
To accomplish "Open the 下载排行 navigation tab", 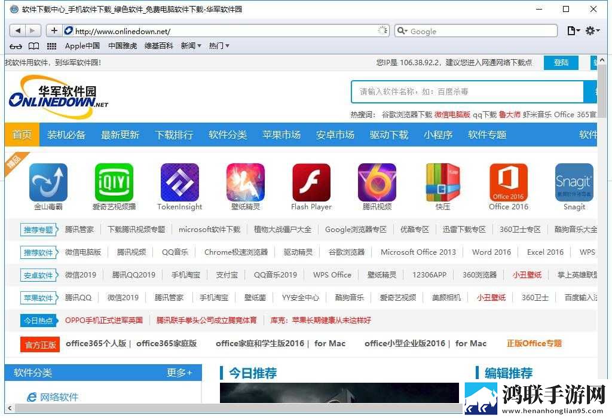I will click(x=174, y=135).
